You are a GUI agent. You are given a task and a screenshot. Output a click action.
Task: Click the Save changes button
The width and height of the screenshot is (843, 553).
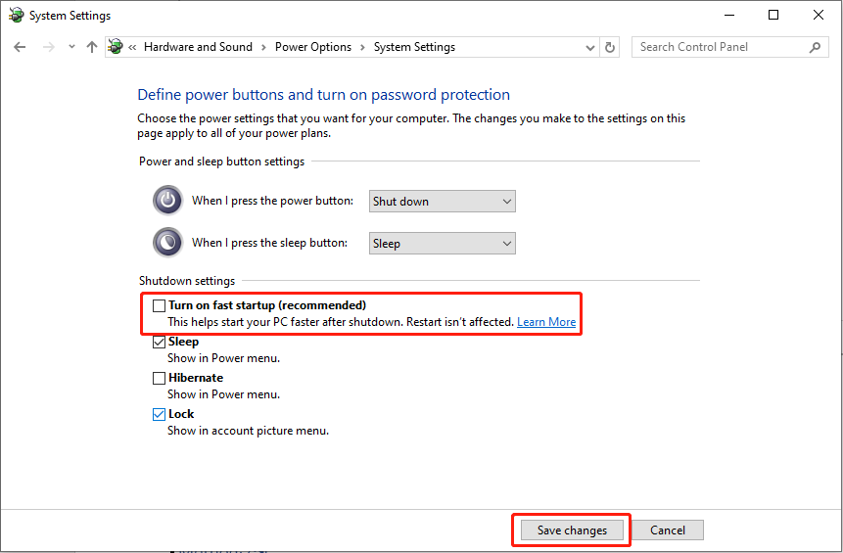coord(572,530)
